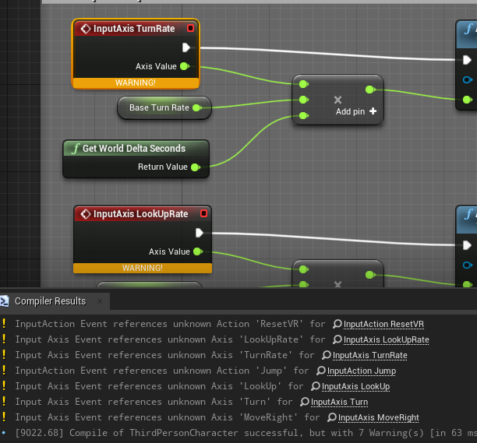Click Add pin on the multiply node
Viewport: 477px width, 443px height.
coord(350,111)
